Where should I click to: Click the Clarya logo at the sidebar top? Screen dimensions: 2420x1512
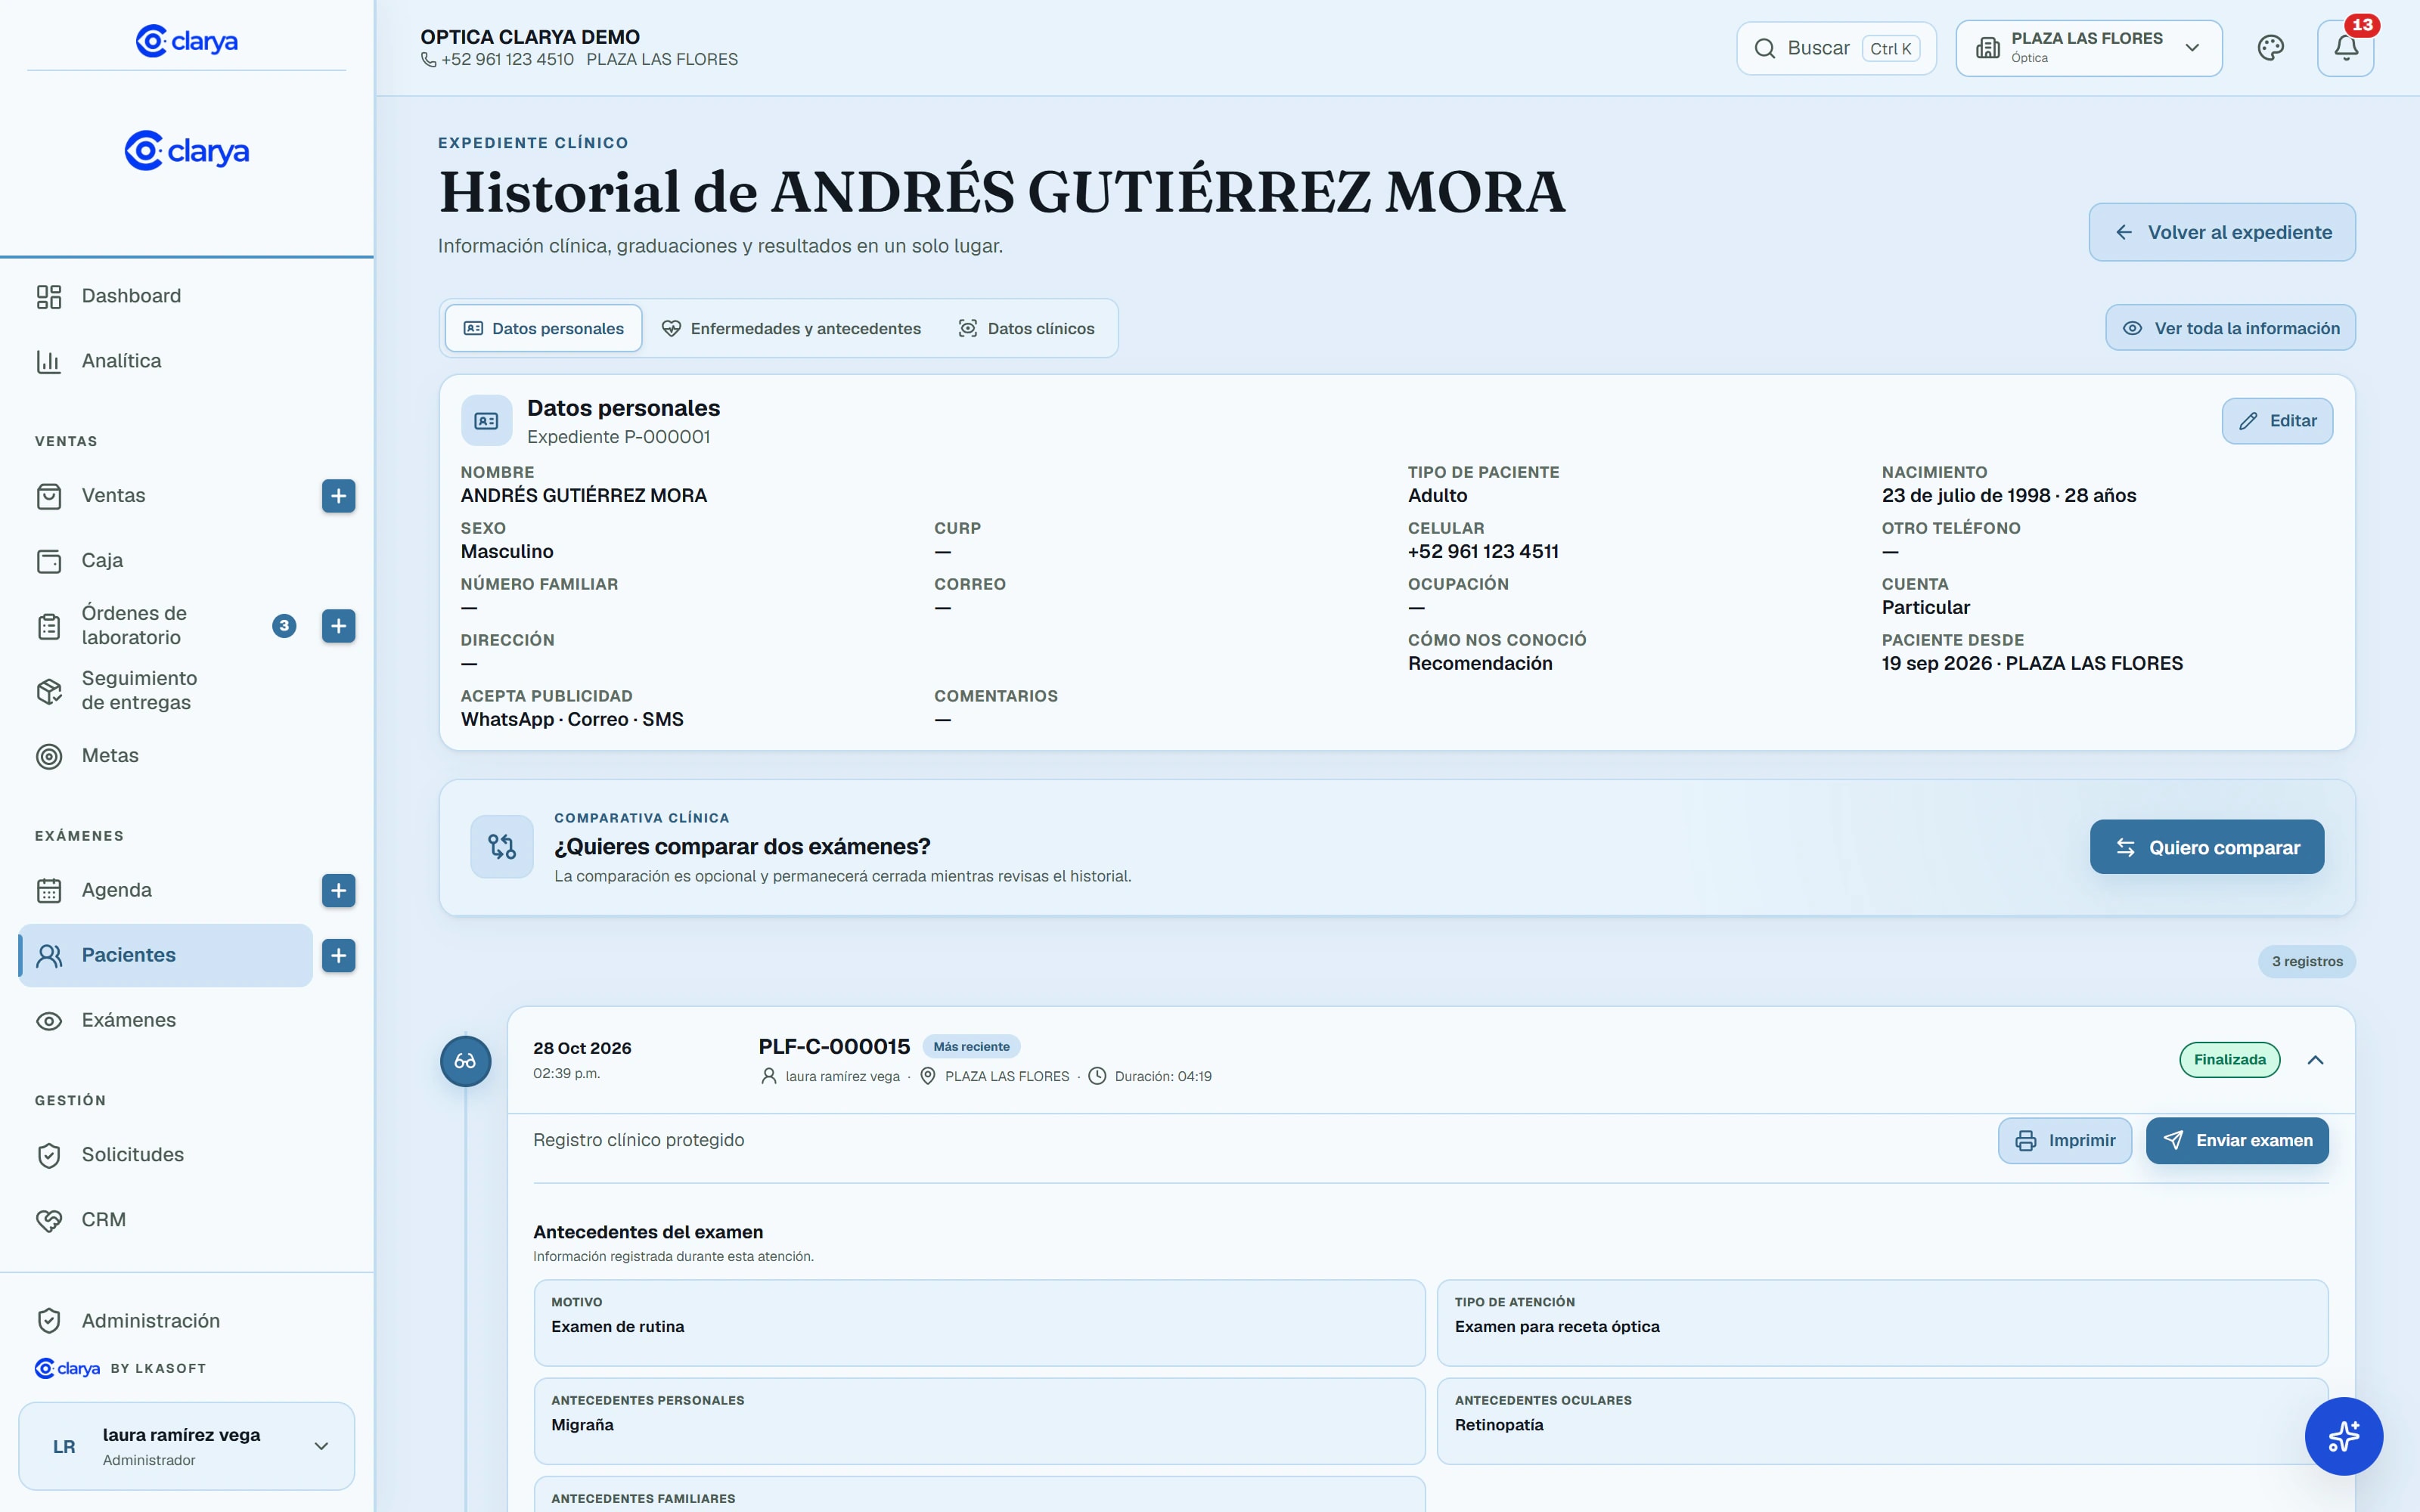187,41
